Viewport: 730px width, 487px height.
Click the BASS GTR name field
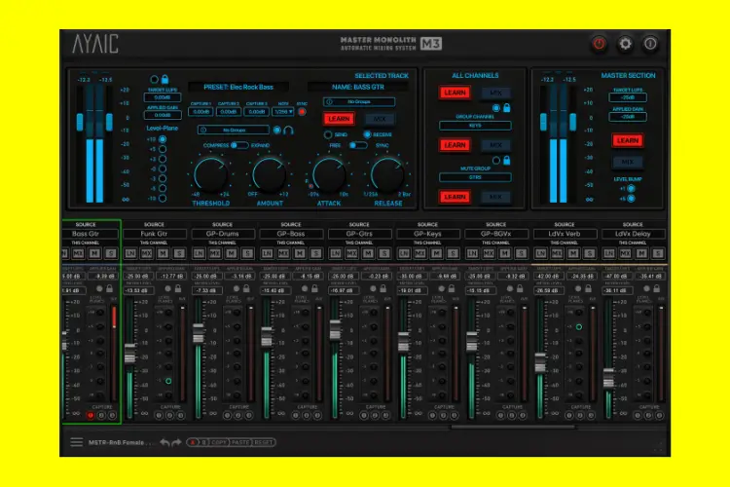point(358,87)
